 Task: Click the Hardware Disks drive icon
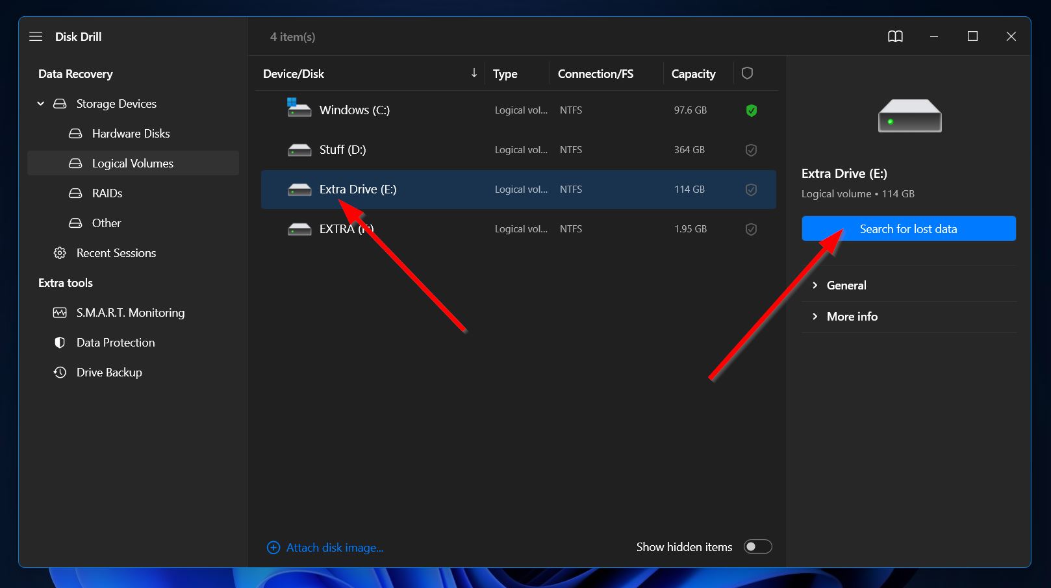click(x=75, y=133)
